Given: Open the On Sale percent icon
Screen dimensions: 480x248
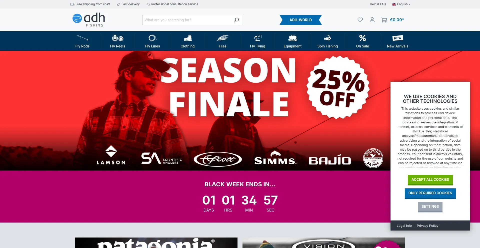Looking at the screenshot, I should (x=362, y=38).
